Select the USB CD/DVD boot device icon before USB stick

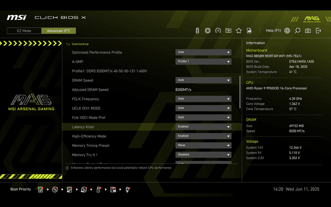click(x=84, y=189)
